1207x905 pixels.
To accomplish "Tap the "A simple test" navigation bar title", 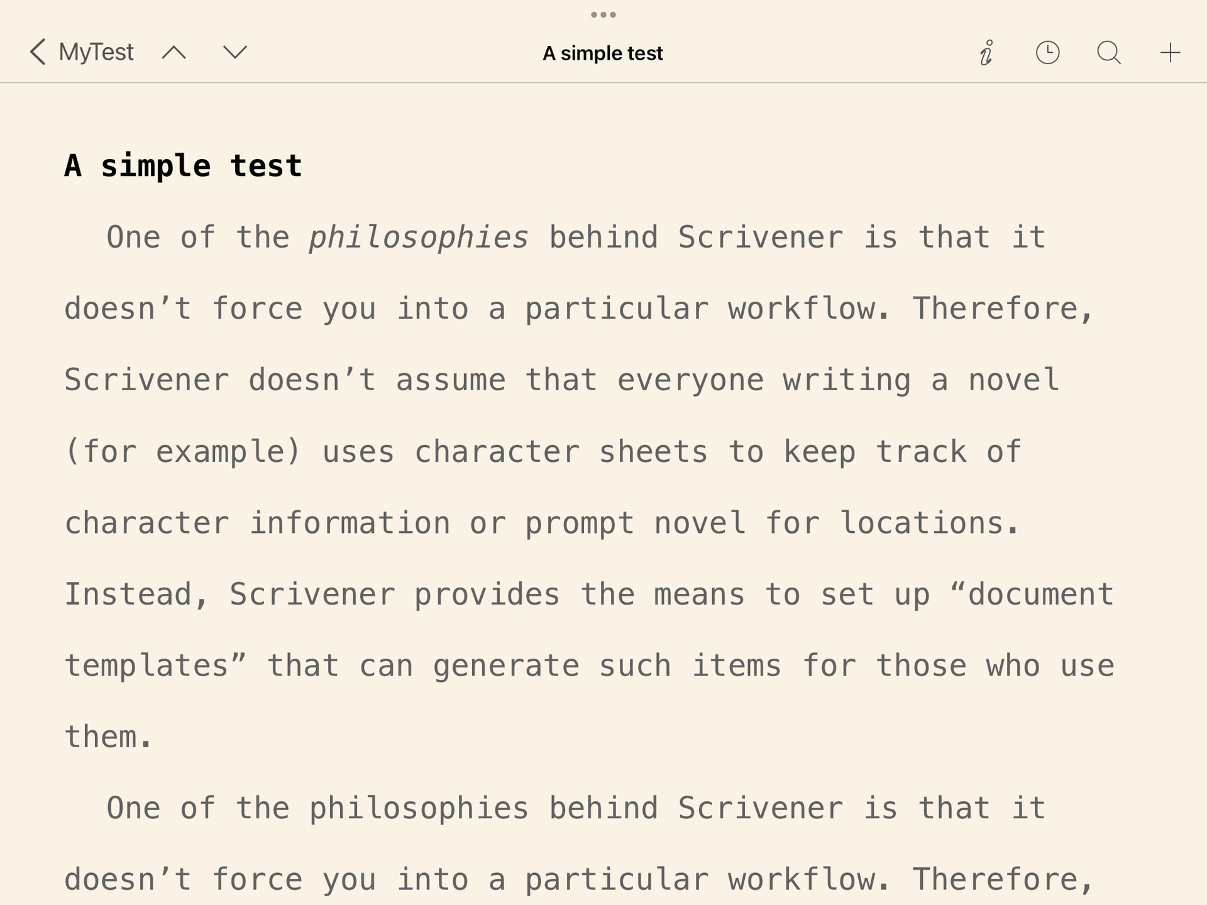I will pyautogui.click(x=603, y=53).
